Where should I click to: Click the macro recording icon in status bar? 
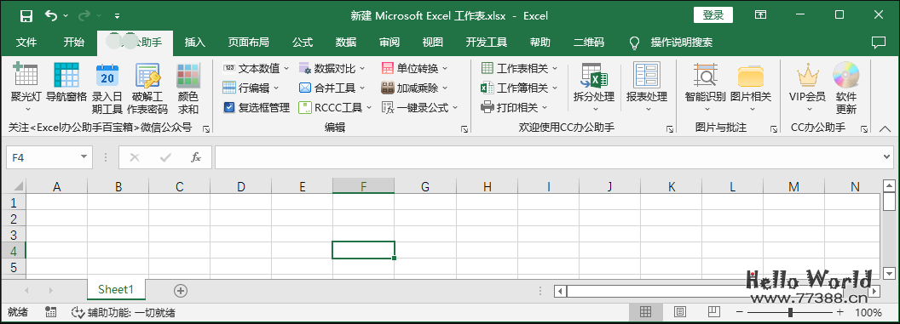tap(50, 312)
